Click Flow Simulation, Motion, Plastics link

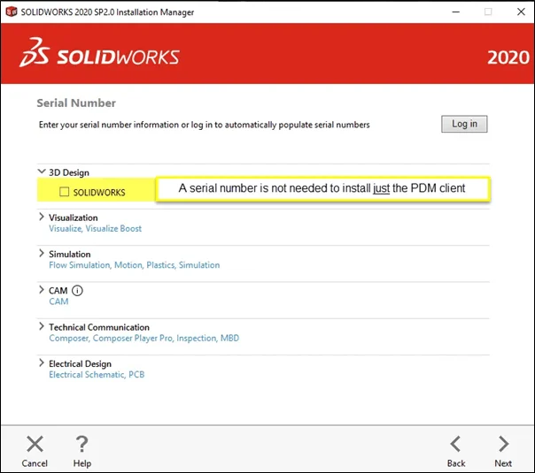[x=134, y=265]
